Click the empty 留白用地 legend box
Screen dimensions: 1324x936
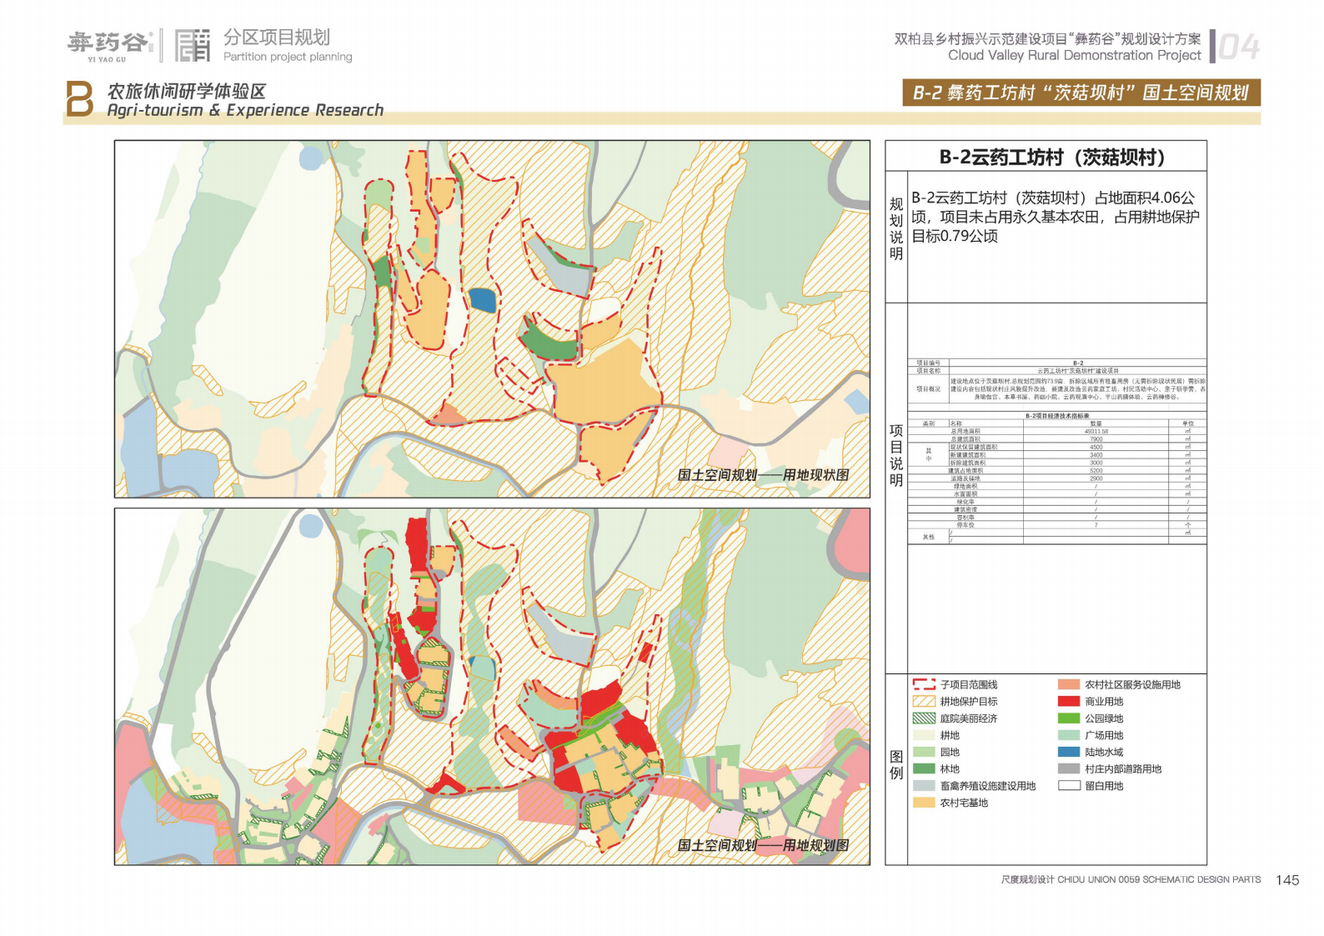[1069, 786]
